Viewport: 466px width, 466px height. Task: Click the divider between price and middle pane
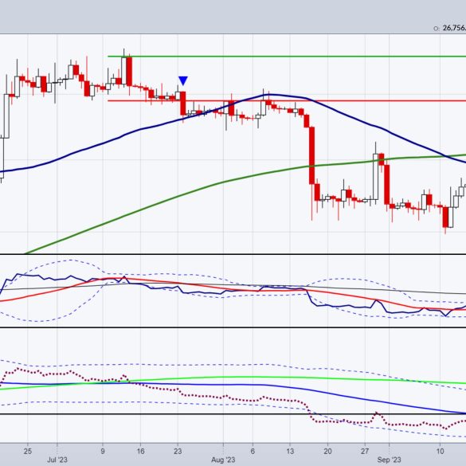pyautogui.click(x=233, y=254)
